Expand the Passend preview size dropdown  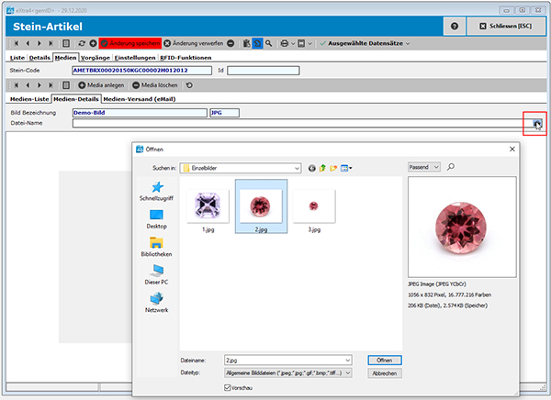pyautogui.click(x=435, y=167)
